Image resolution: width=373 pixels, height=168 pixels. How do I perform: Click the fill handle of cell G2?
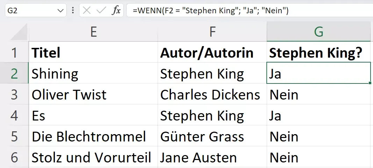tap(370, 83)
